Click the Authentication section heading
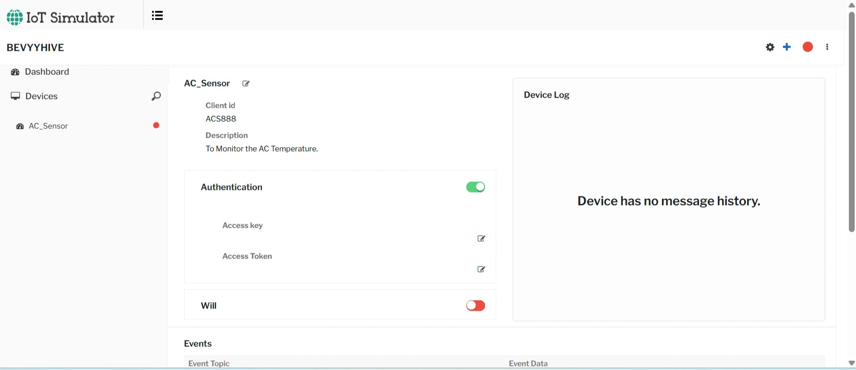Image resolution: width=856 pixels, height=370 pixels. (x=231, y=187)
